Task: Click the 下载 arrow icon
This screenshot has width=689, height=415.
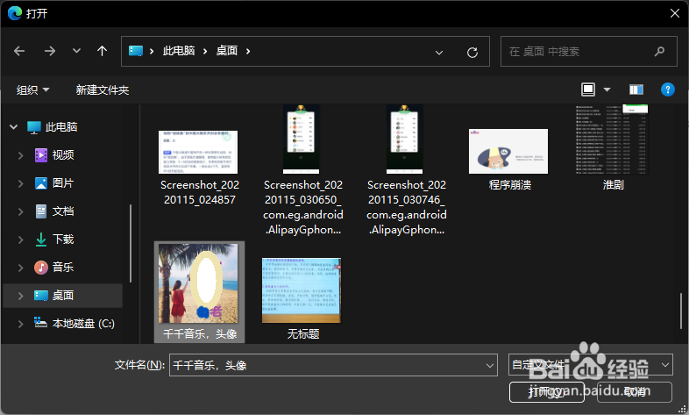Action: point(41,240)
